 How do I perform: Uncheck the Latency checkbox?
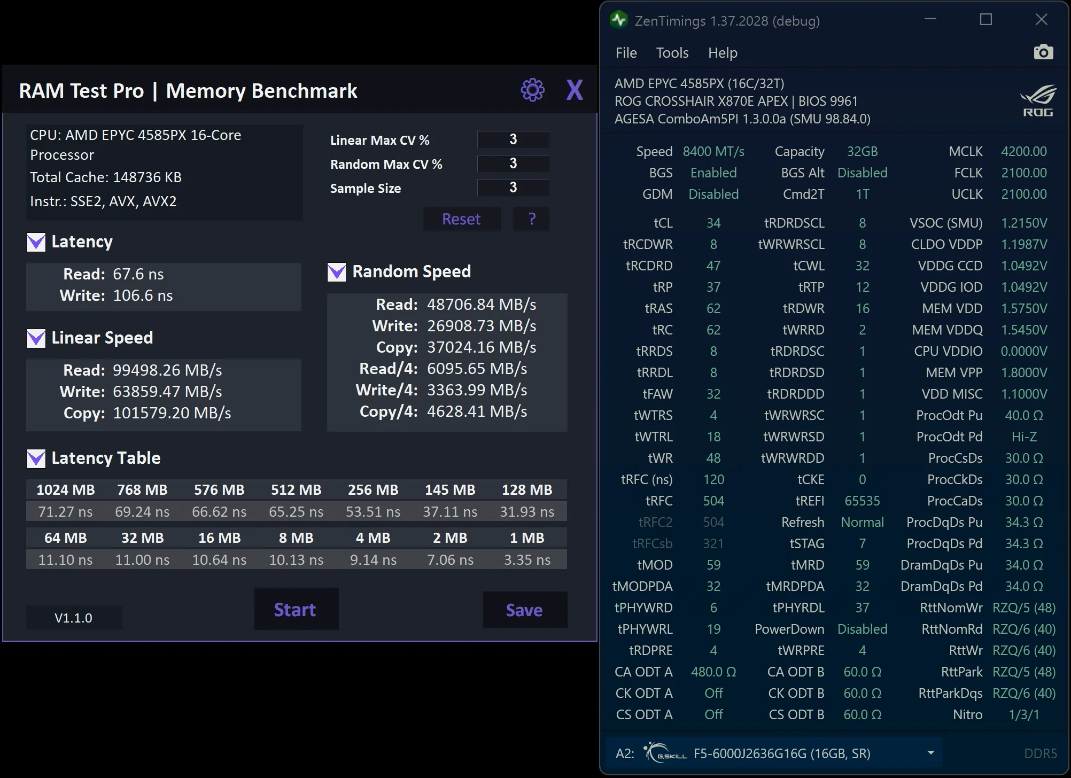click(x=36, y=242)
